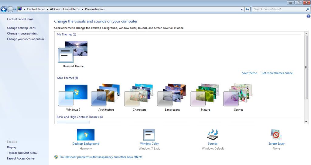Click the Control Panel icon in address bar

(x=20, y=9)
